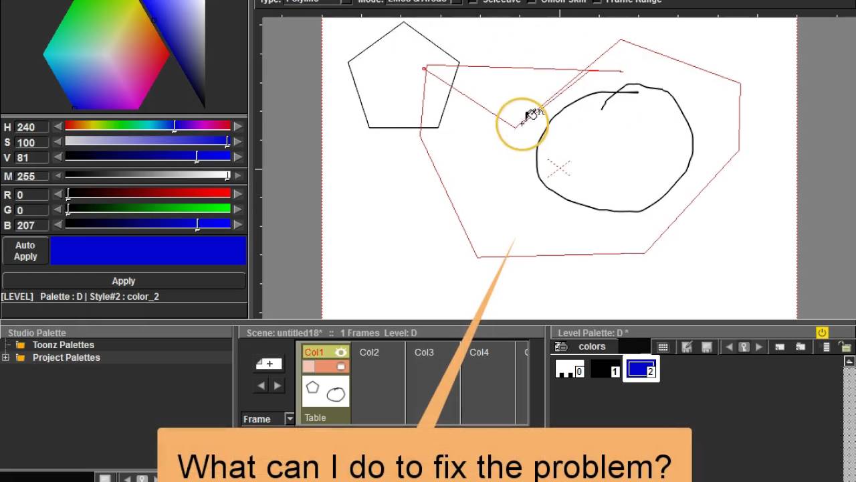Decrease Hue with left arrow on H row

pos(58,127)
